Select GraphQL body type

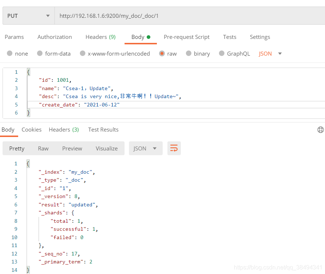222,53
